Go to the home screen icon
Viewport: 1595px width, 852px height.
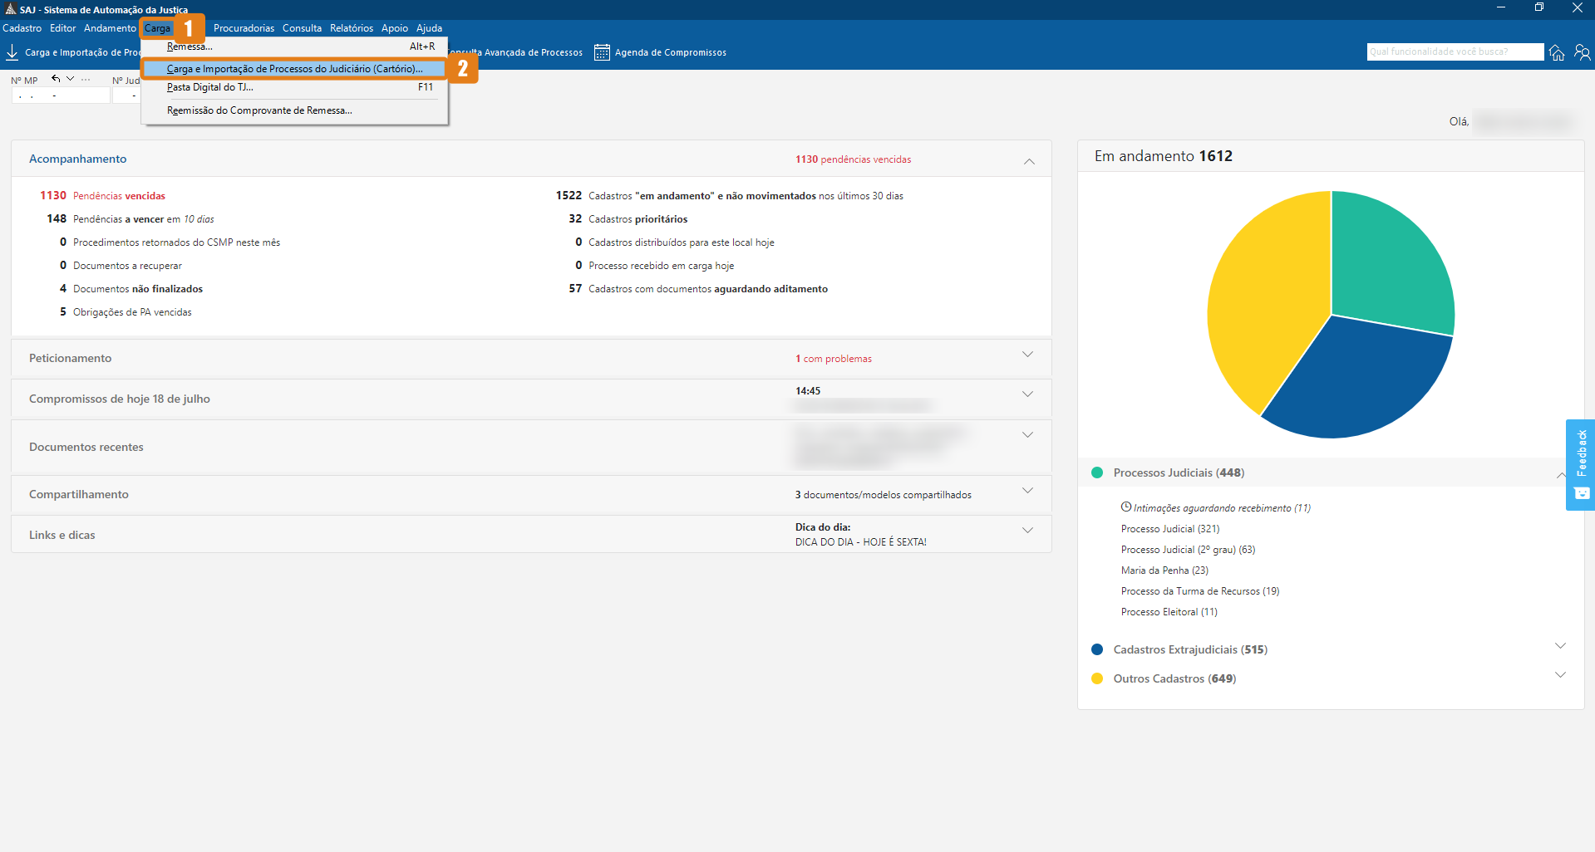point(1557,52)
